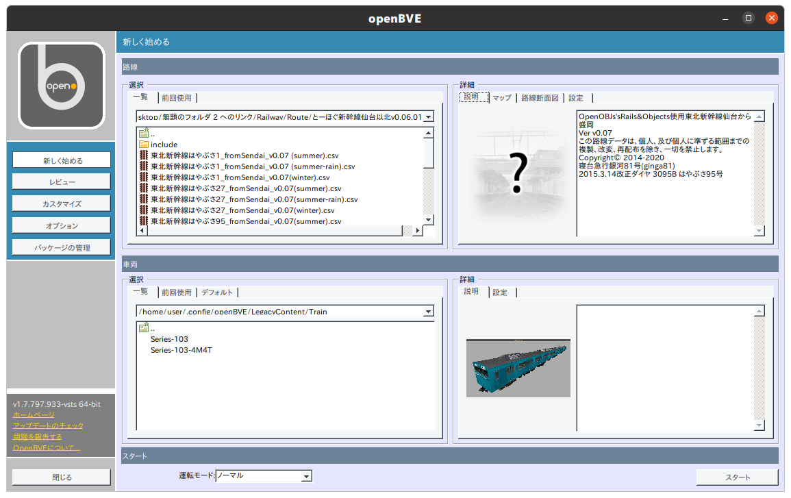Minimize the openBVE window
Screen dimensions: 791x498
(725, 18)
